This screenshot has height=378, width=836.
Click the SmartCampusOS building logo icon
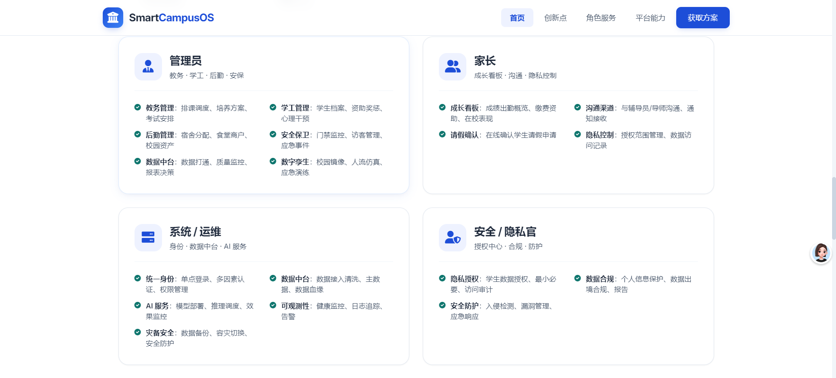pos(113,17)
